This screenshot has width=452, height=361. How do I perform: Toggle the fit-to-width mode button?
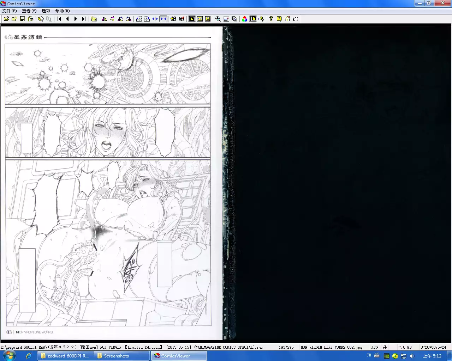click(x=200, y=19)
